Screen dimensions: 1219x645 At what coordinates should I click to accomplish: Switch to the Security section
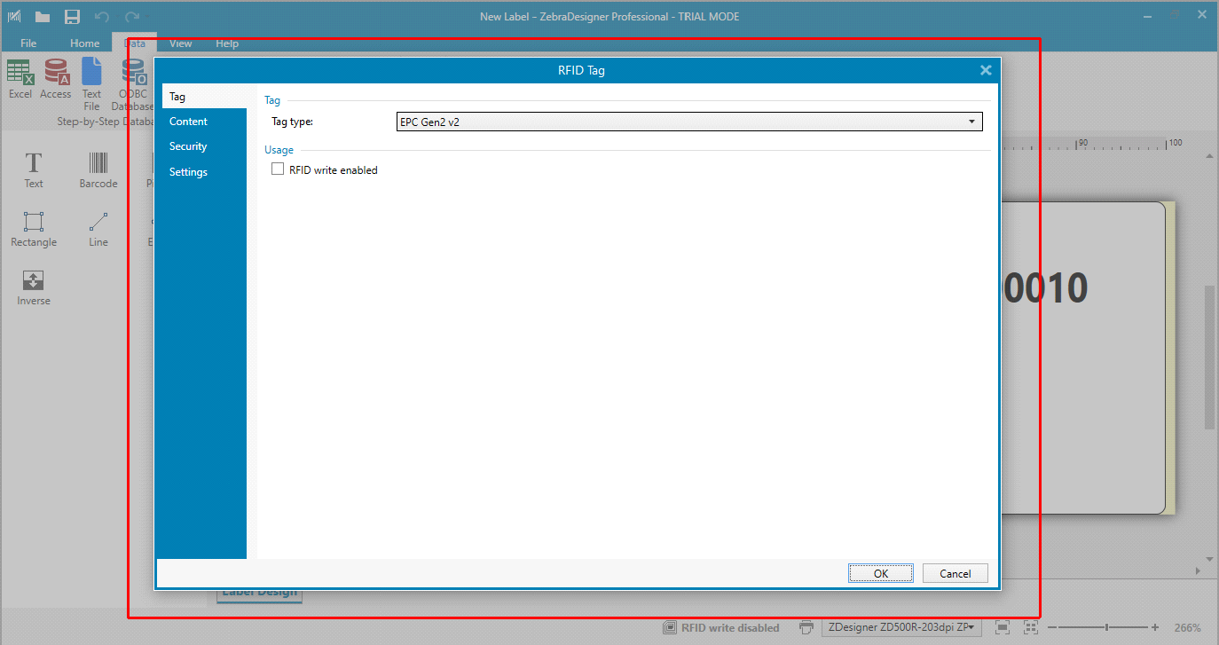tap(188, 146)
